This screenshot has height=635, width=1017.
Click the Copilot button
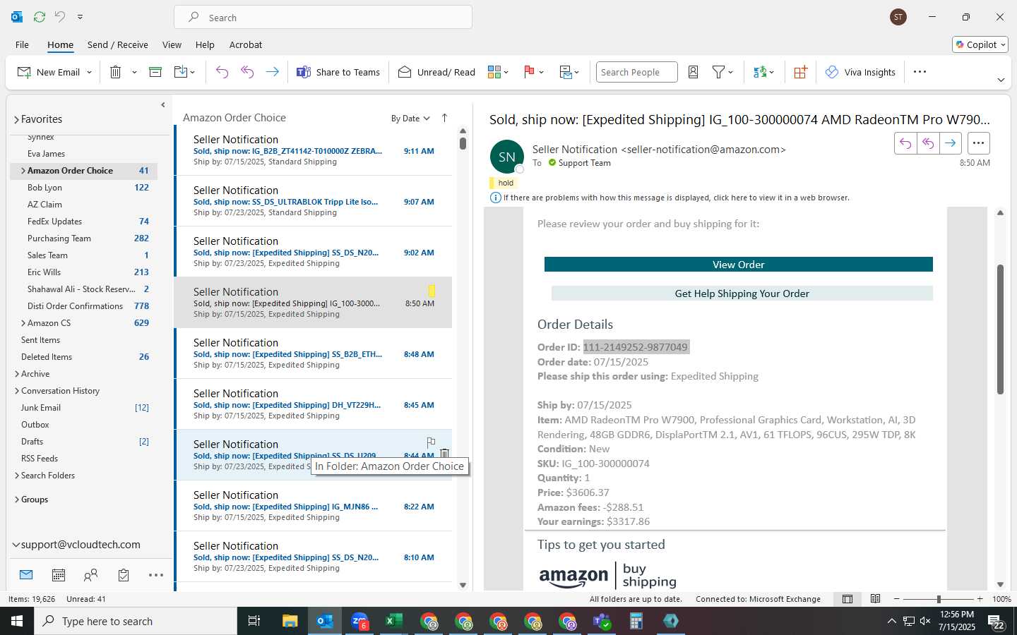click(980, 44)
